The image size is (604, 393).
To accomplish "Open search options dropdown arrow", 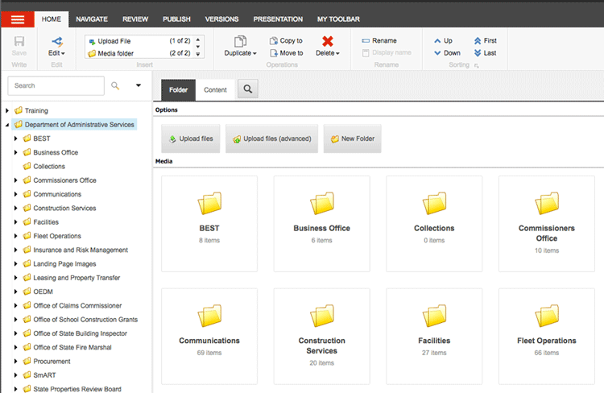I will 139,85.
